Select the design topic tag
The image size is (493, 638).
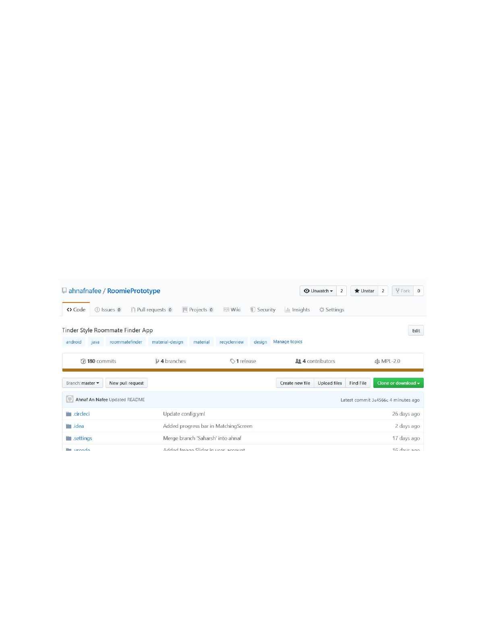(260, 342)
